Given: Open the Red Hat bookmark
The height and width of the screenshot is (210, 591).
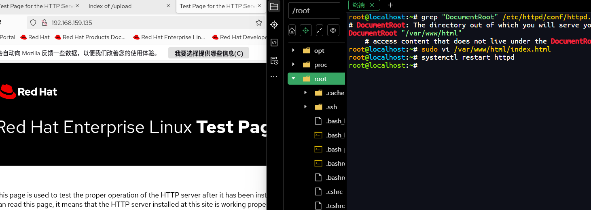Looking at the screenshot, I should [35, 37].
